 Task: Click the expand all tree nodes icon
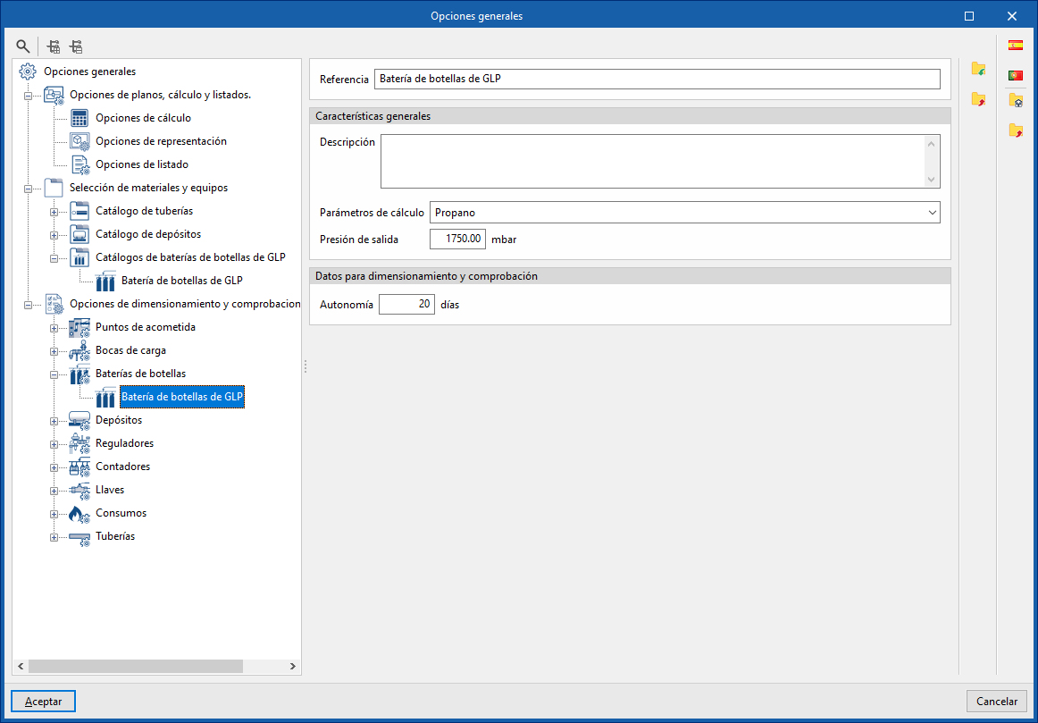click(54, 46)
